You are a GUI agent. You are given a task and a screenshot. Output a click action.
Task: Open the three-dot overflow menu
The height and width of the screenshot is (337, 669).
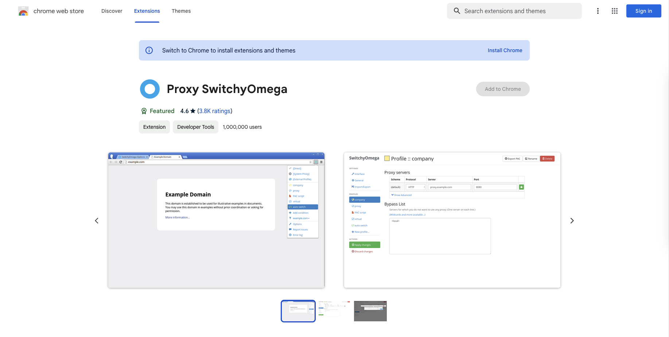598,11
